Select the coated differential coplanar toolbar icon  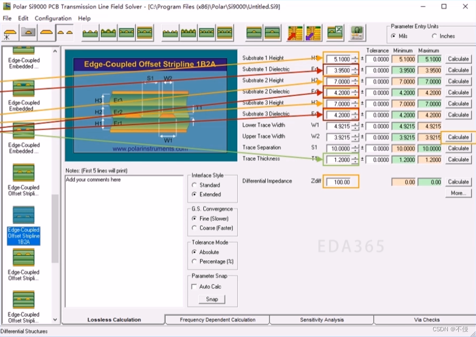189,33
